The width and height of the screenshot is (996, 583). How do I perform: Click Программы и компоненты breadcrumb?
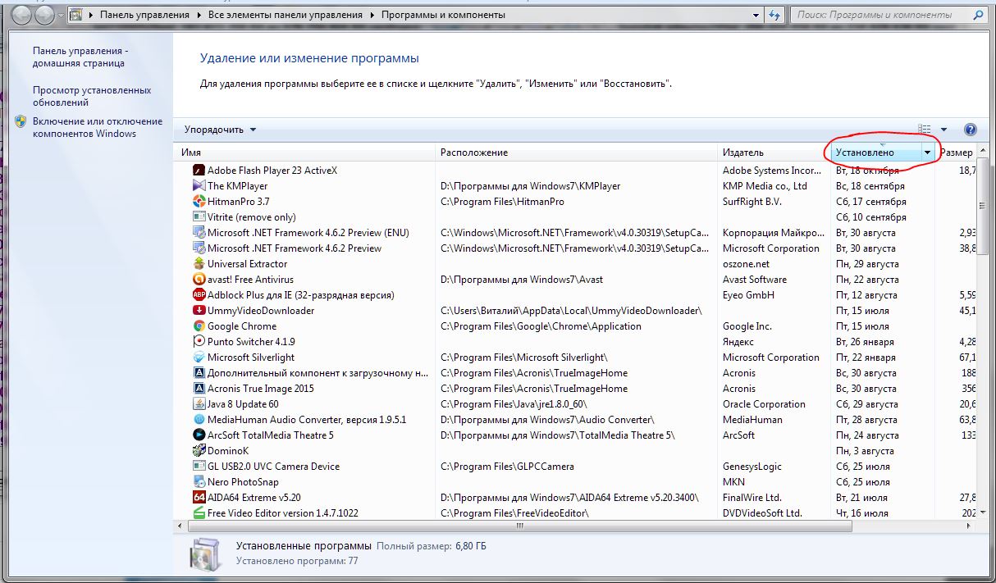pos(443,15)
